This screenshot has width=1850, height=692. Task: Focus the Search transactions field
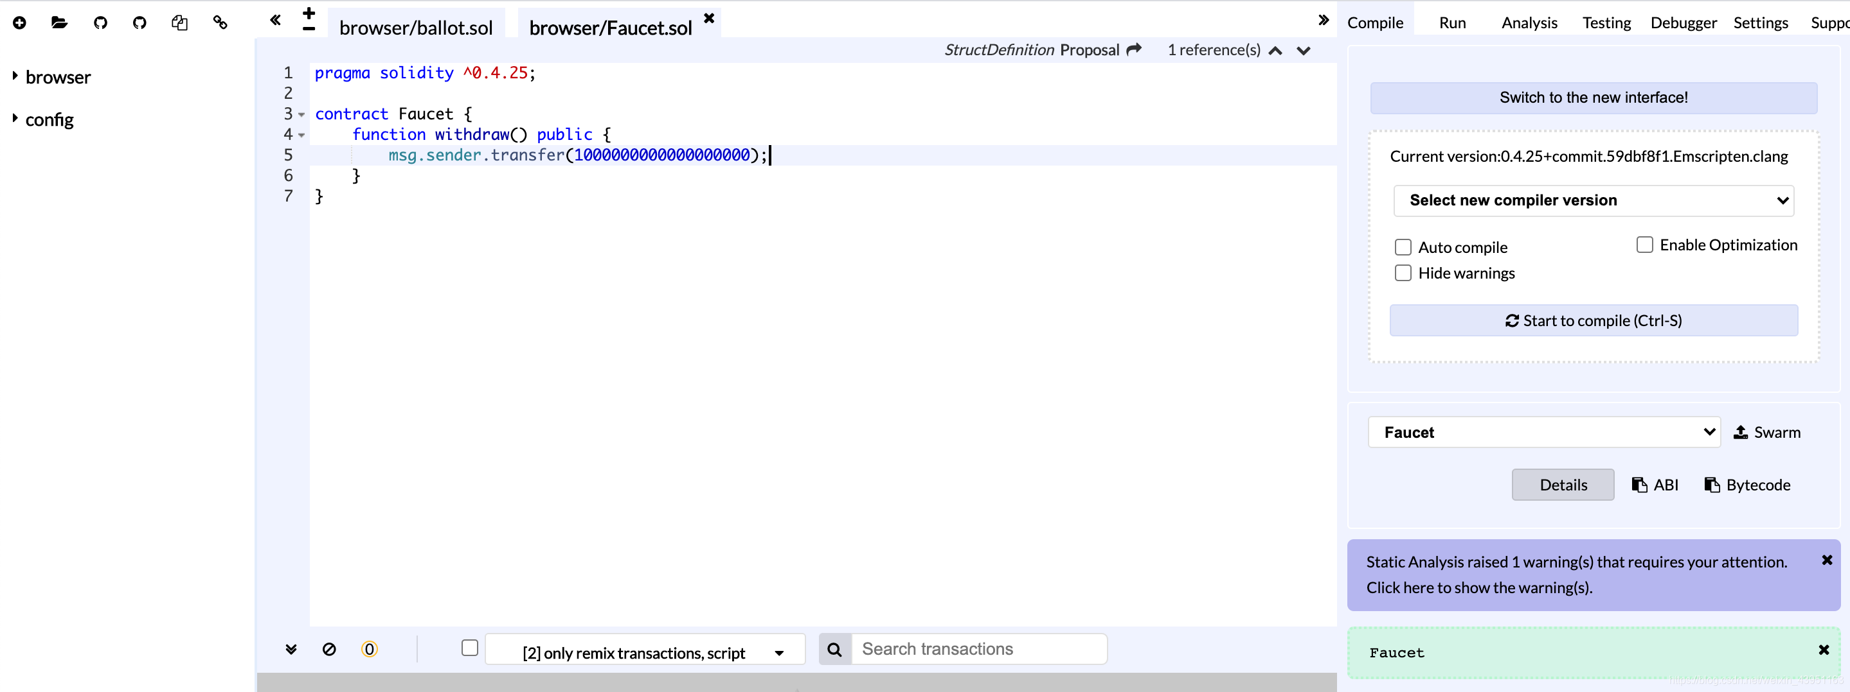click(x=979, y=649)
